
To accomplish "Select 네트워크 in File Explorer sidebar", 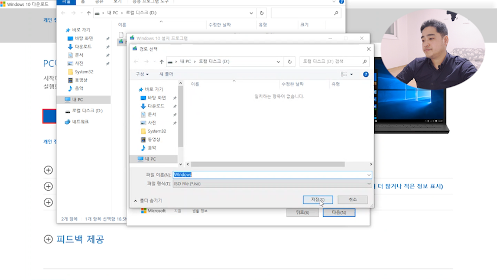I will [x=80, y=122].
